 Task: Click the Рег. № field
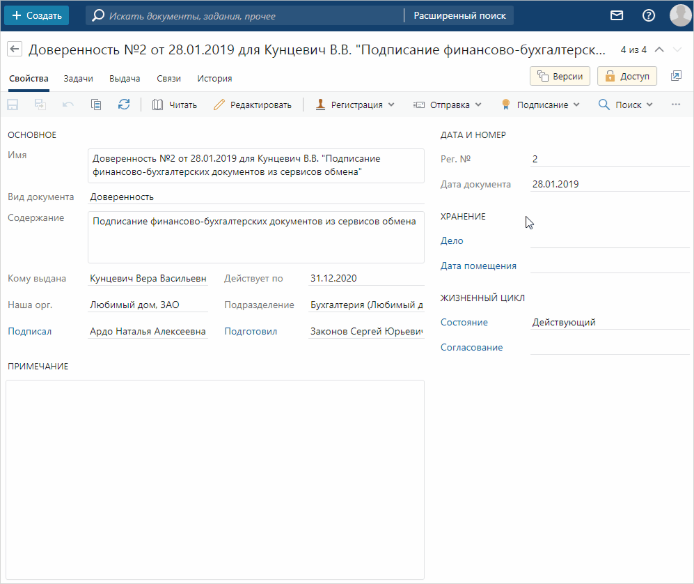[610, 159]
